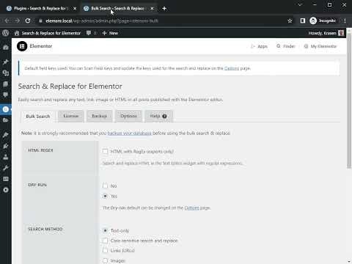Click the DRY RUN label
Viewport: 352px width, 264px height.
tap(37, 185)
